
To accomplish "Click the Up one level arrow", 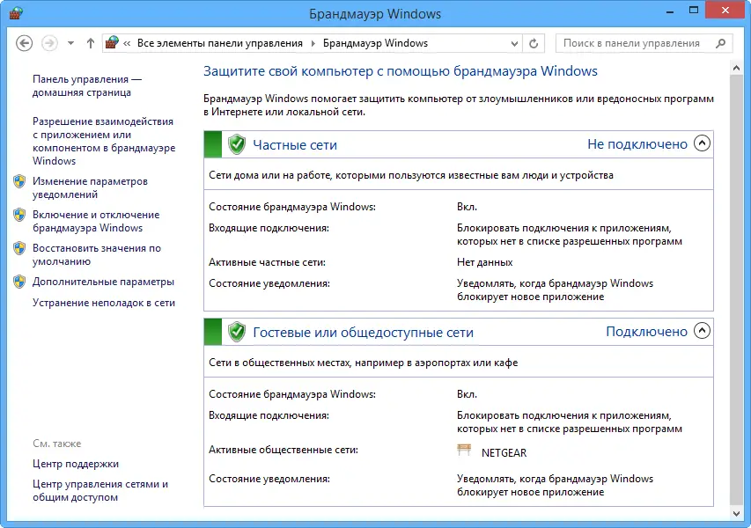I will click(91, 43).
